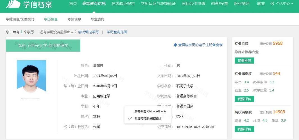
Task: Open 高等教育信息 in the top navigation
Action: click(94, 4)
